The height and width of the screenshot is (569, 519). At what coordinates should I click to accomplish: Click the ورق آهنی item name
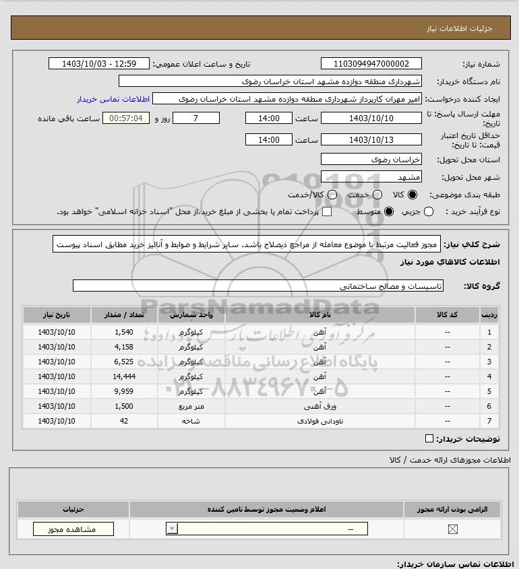[x=320, y=406]
